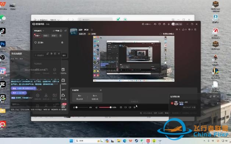
Task: Click the stream cover thumbnail
Action: pyautogui.click(x=74, y=32)
